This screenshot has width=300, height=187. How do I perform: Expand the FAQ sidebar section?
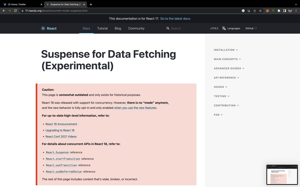pyautogui.click(x=218, y=115)
